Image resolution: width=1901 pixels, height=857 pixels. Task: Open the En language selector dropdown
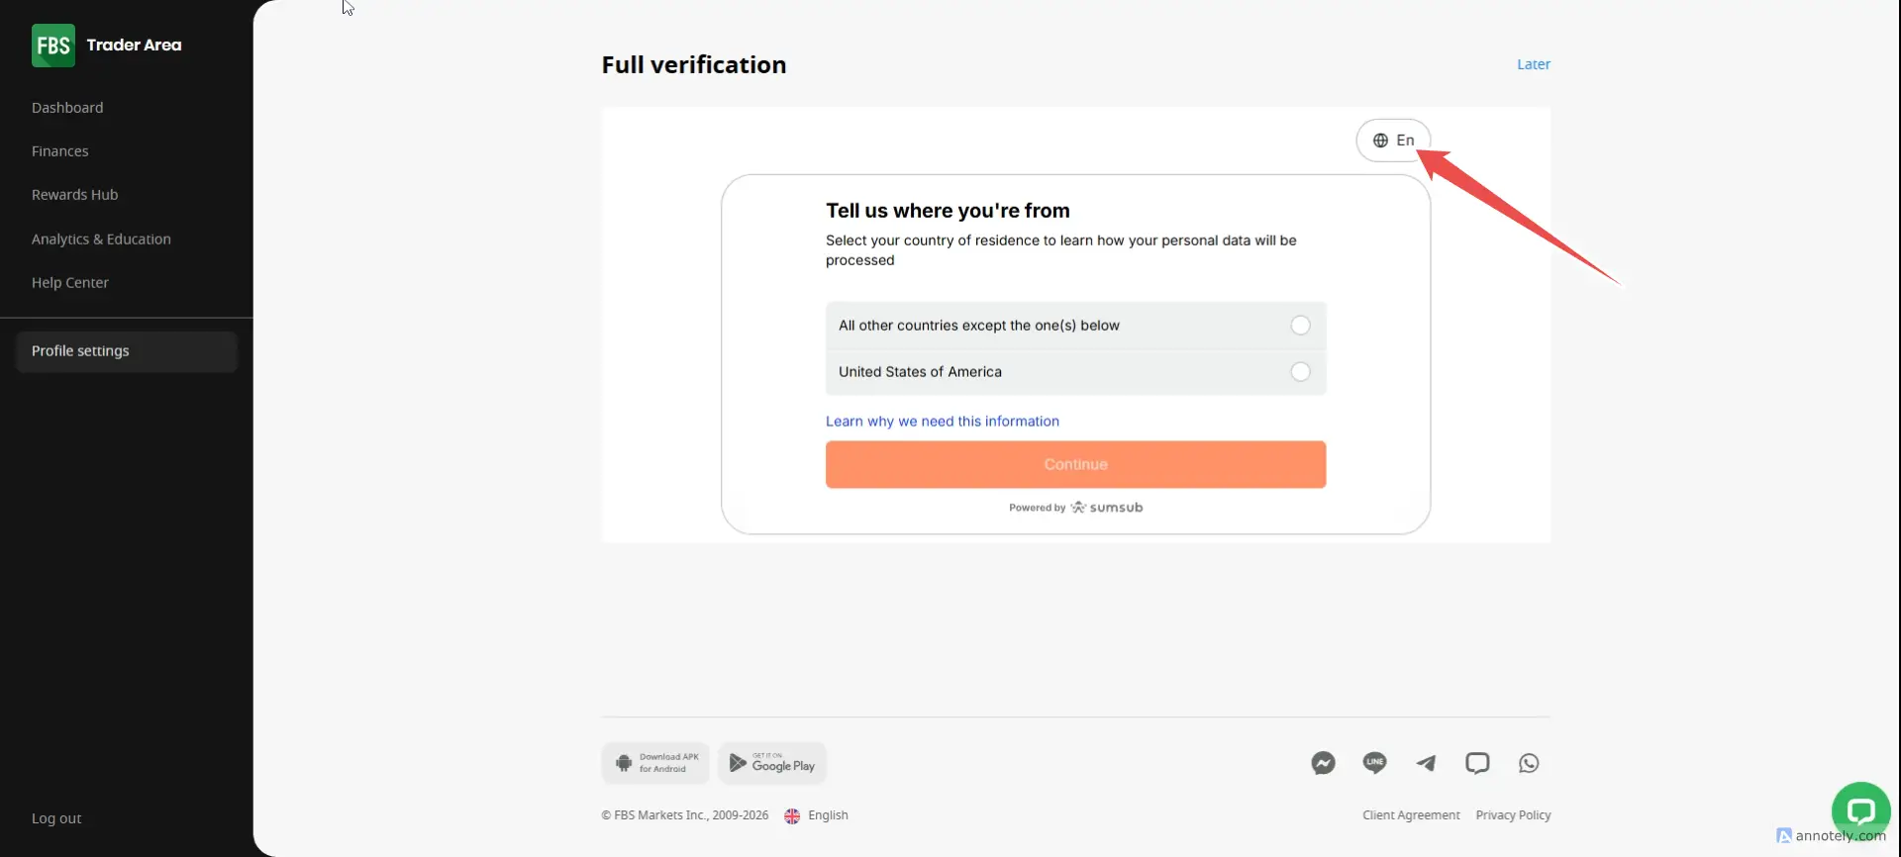[1393, 141]
